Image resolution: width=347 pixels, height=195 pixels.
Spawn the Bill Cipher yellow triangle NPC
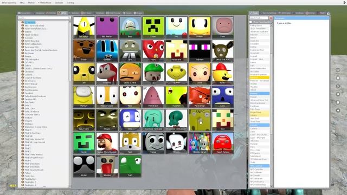click(84, 28)
